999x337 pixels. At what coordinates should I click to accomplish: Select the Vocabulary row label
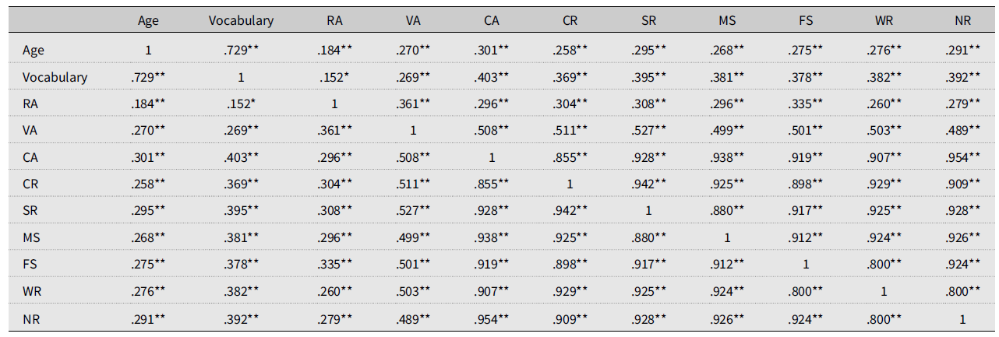point(55,77)
